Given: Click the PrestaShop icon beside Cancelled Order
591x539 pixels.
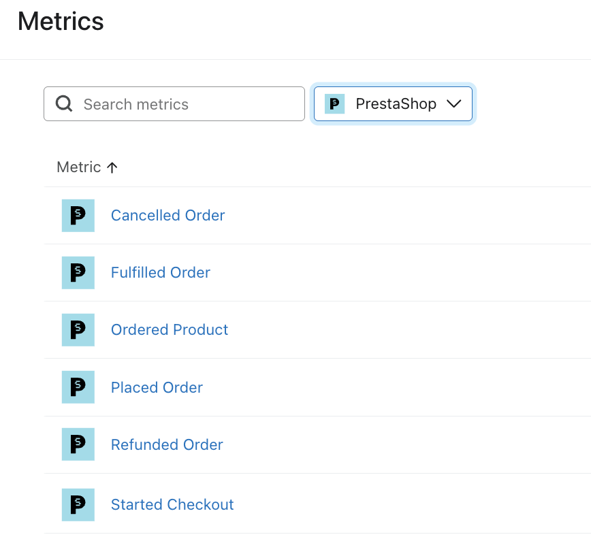Looking at the screenshot, I should tap(78, 216).
